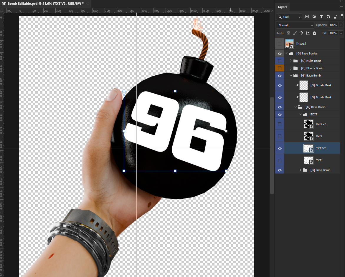The height and width of the screenshot is (277, 345).
Task: Select the [G] Nuke Bomb layer name
Action: [311, 61]
